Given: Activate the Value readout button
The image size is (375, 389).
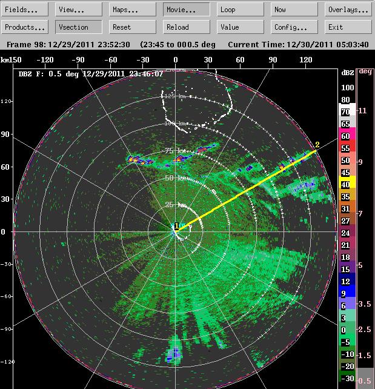Looking at the screenshot, I should tap(241, 27).
